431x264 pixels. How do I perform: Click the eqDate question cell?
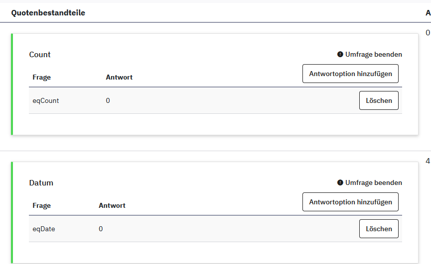[44, 229]
